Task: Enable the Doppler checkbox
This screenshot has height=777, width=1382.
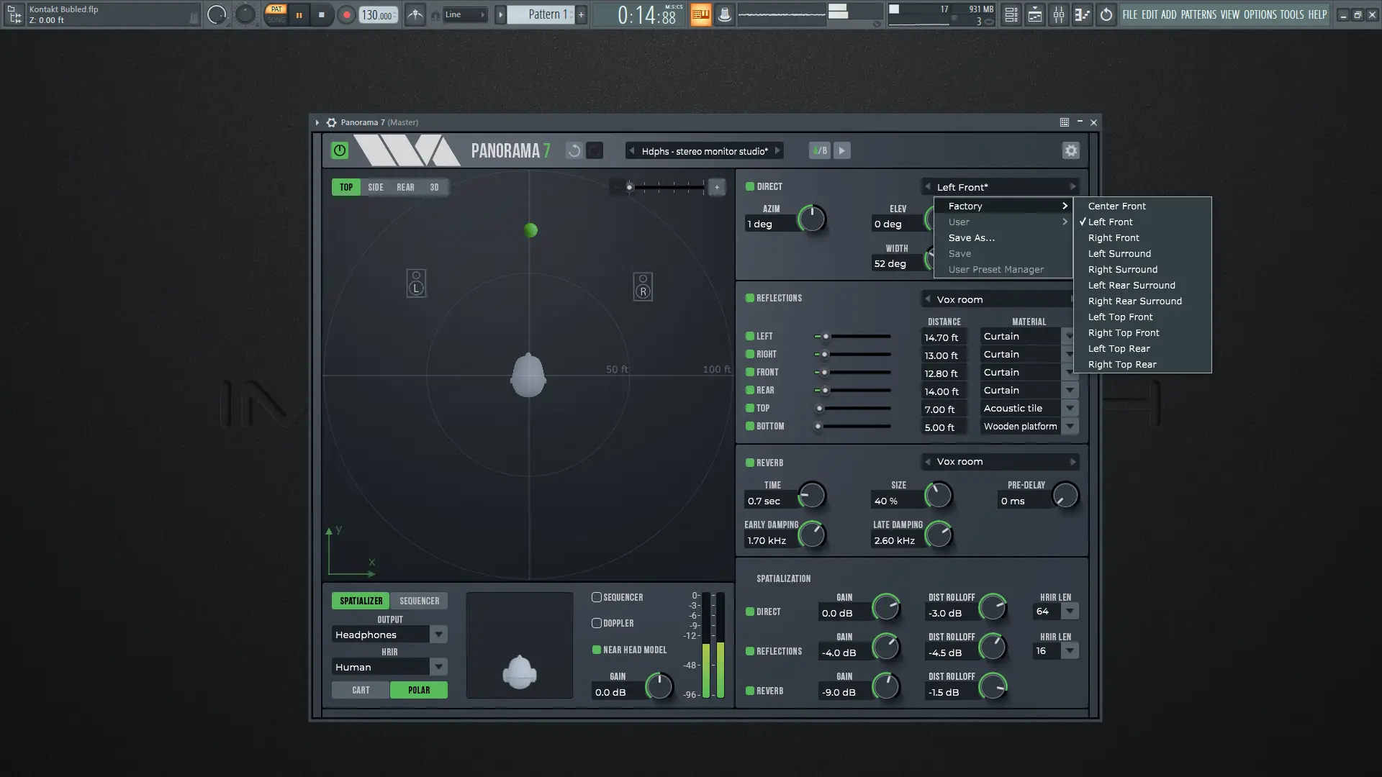Action: [x=597, y=623]
